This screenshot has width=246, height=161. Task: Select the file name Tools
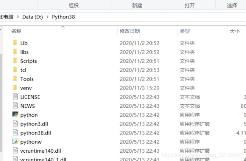tap(27, 79)
